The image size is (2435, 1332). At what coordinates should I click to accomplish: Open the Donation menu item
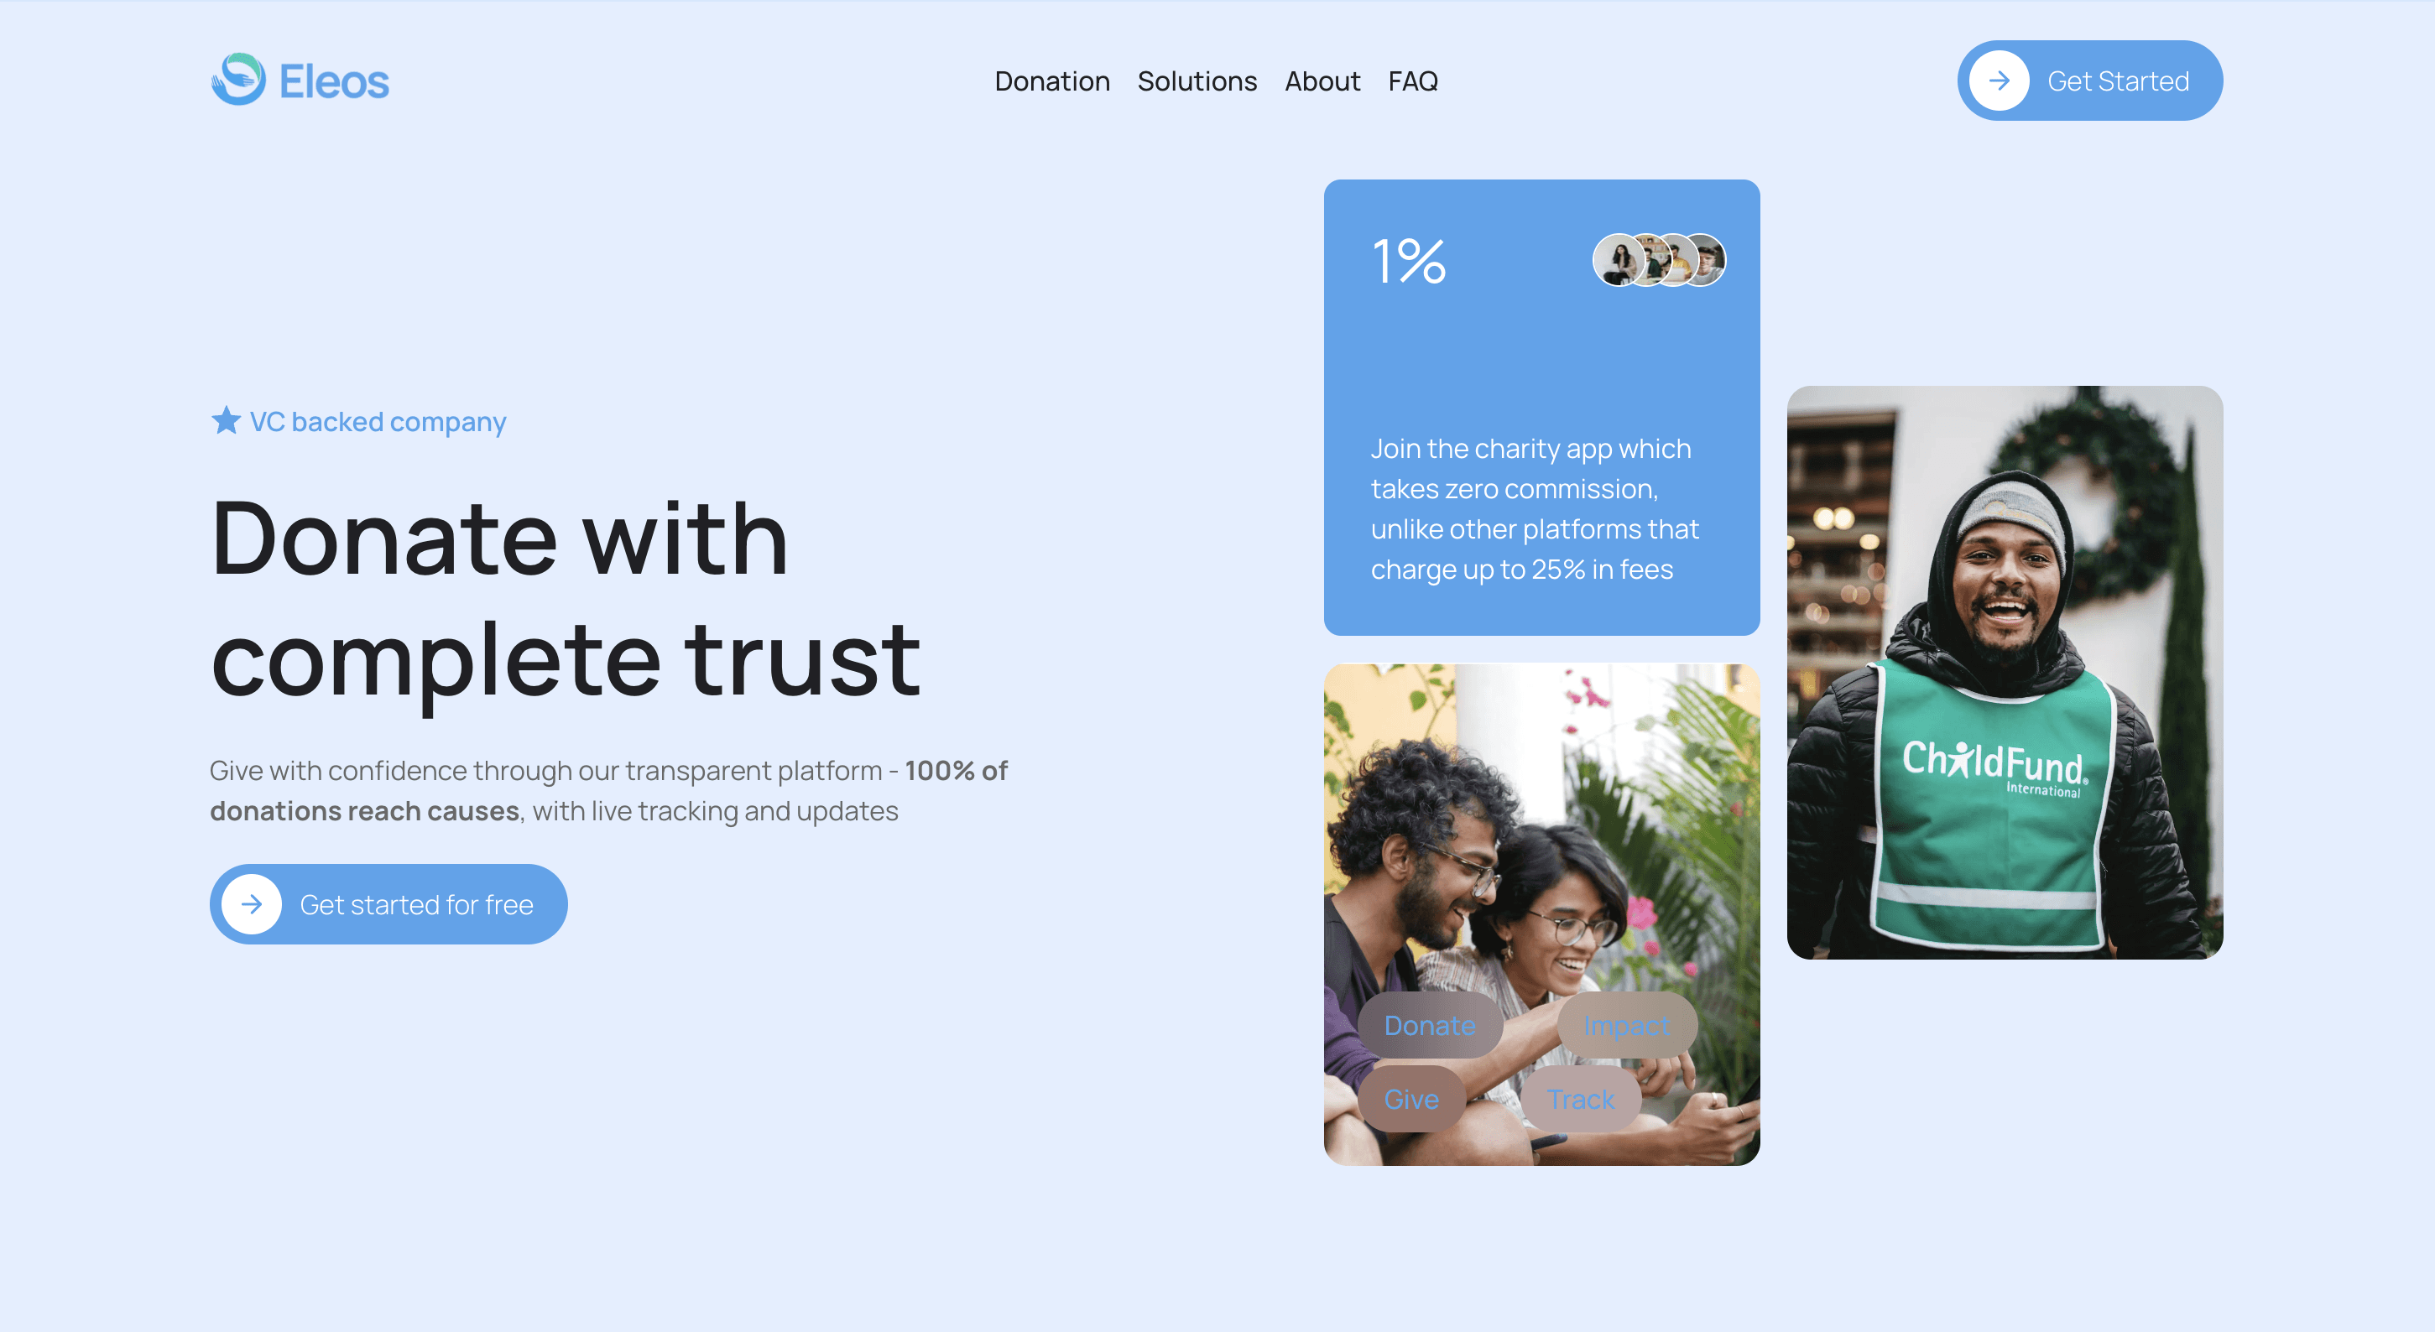1052,81
